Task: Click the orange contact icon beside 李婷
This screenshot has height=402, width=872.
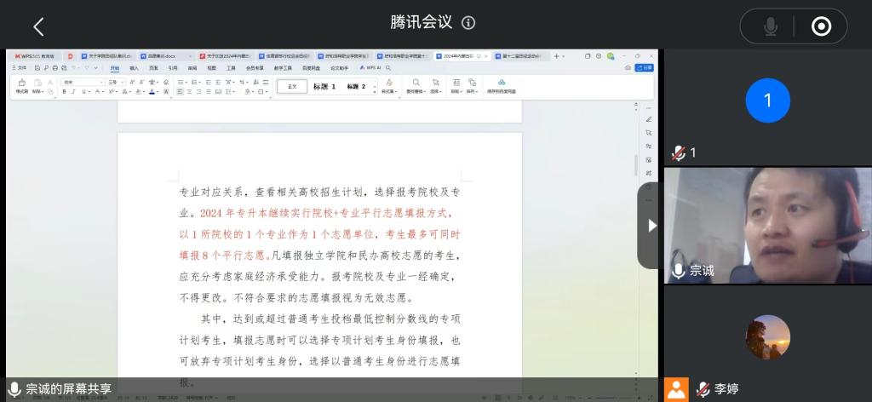Action: tap(676, 389)
